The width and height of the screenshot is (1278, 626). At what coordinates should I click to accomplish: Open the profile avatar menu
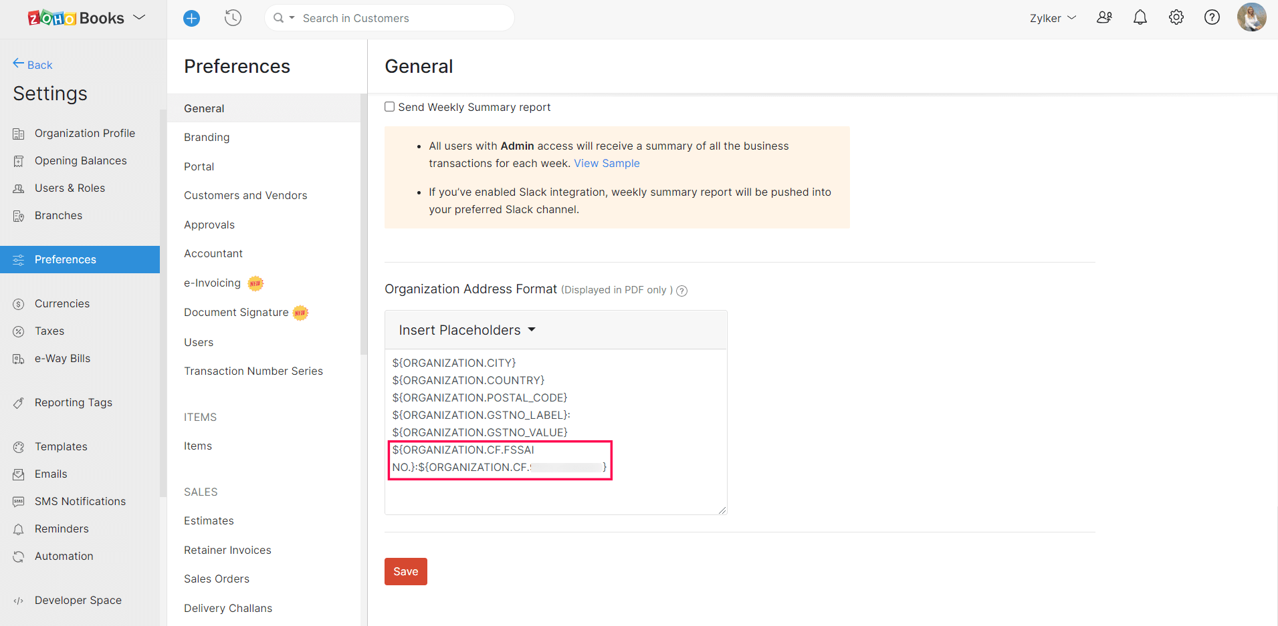click(1251, 17)
